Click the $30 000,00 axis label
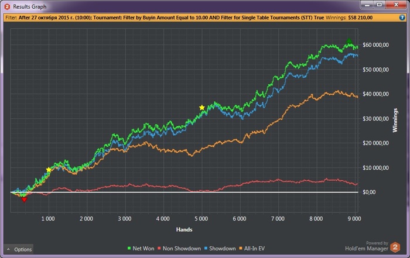 (376, 119)
